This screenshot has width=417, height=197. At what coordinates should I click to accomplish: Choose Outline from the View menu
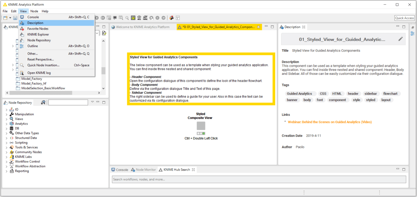click(x=57, y=46)
